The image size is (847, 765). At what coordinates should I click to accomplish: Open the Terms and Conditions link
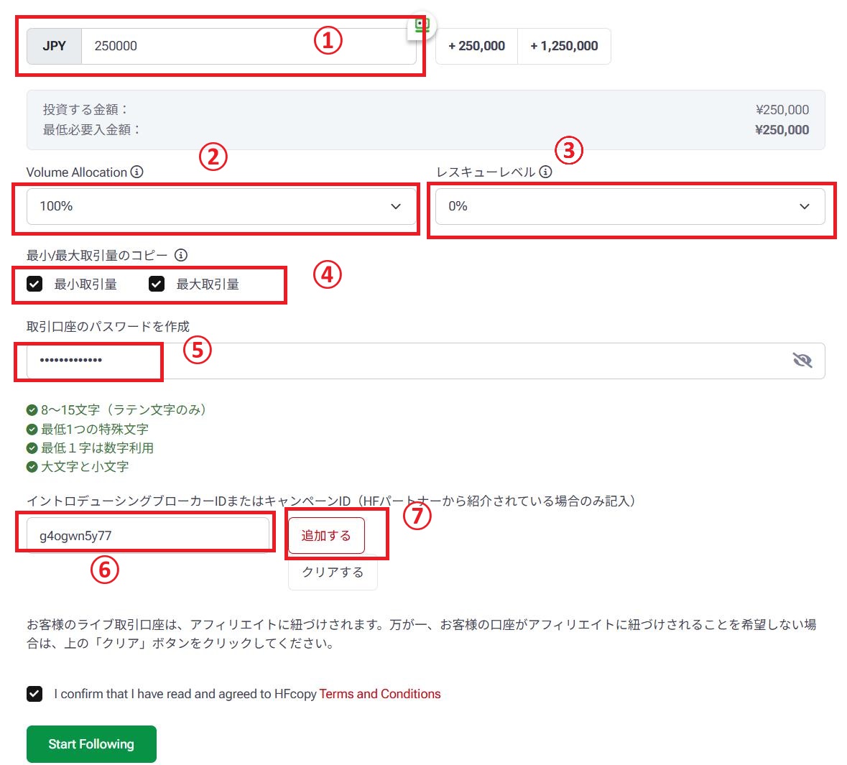pyautogui.click(x=379, y=694)
